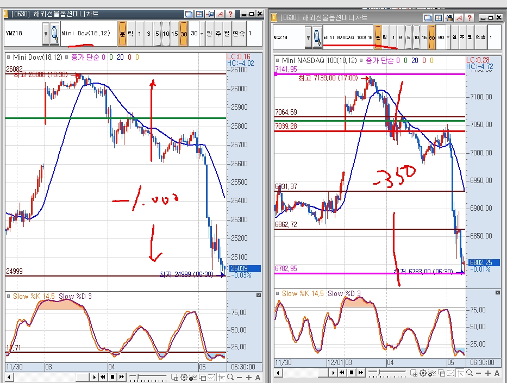507x383 pixels.
Task: Click zoom slider below Mini NASDAQ chart
Action: pyautogui.click(x=387, y=373)
